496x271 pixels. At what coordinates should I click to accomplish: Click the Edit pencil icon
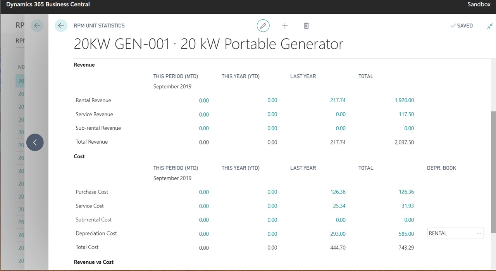point(263,26)
